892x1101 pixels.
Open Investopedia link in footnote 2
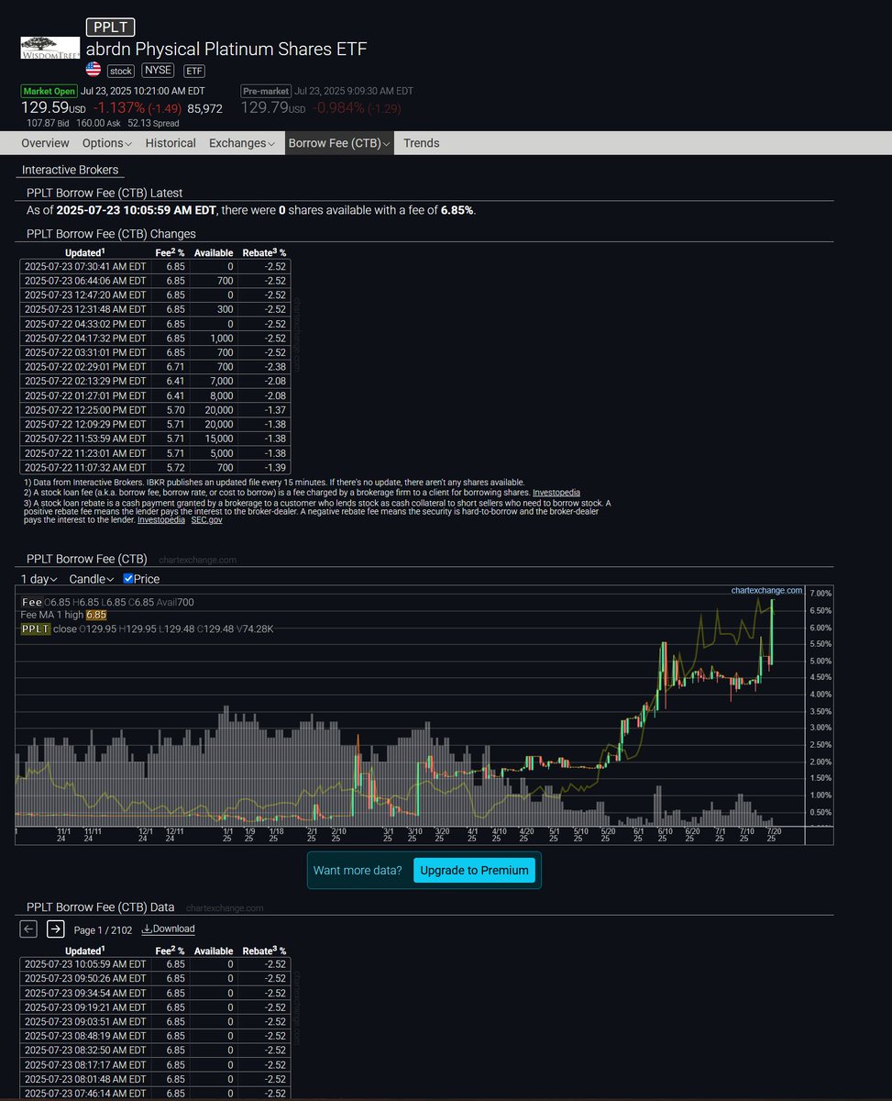coord(556,493)
